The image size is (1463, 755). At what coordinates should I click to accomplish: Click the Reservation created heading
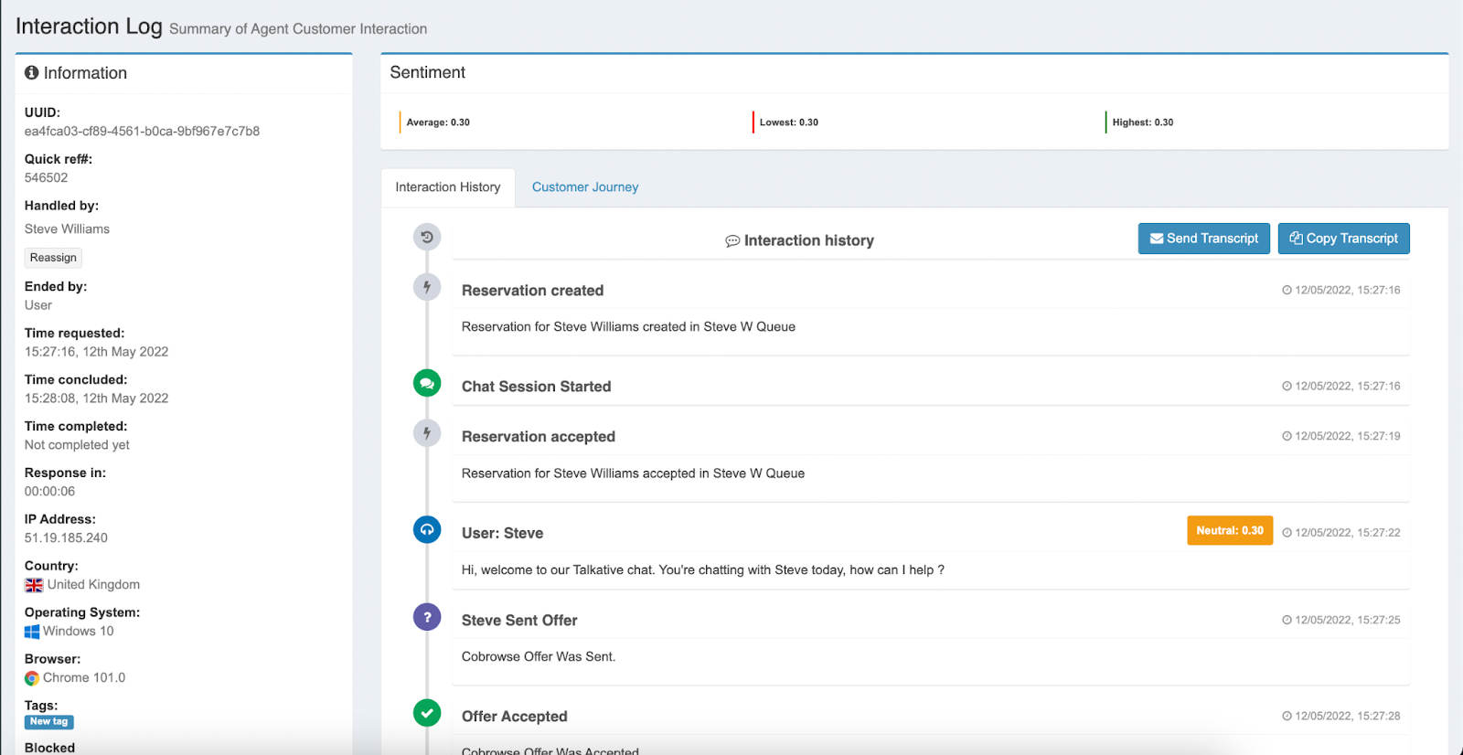coord(532,291)
